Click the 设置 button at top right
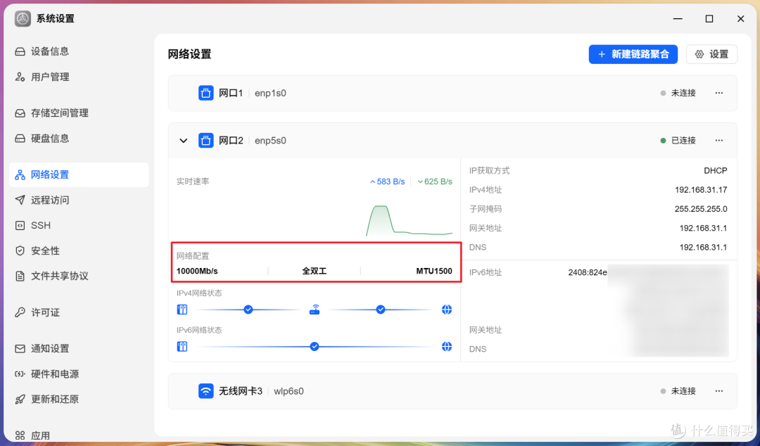This screenshot has height=446, width=760. point(711,54)
